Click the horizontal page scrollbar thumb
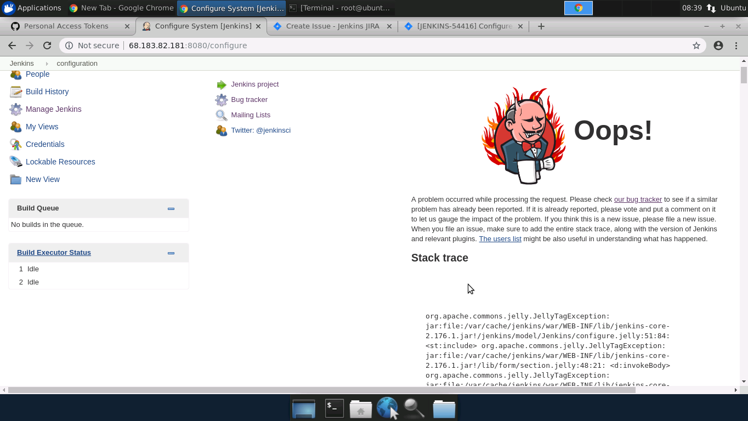This screenshot has height=421, width=748. [321, 390]
